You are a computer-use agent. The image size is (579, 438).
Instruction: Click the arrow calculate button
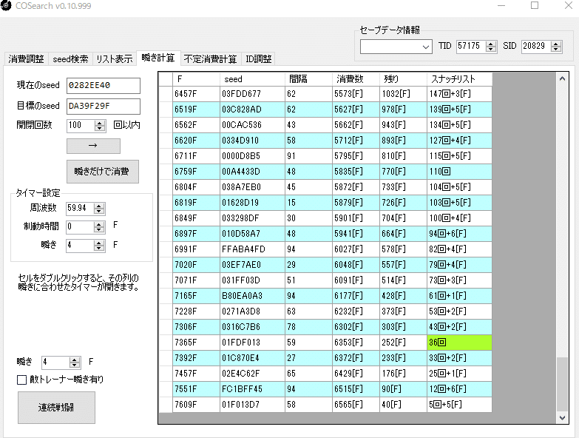pos(93,146)
